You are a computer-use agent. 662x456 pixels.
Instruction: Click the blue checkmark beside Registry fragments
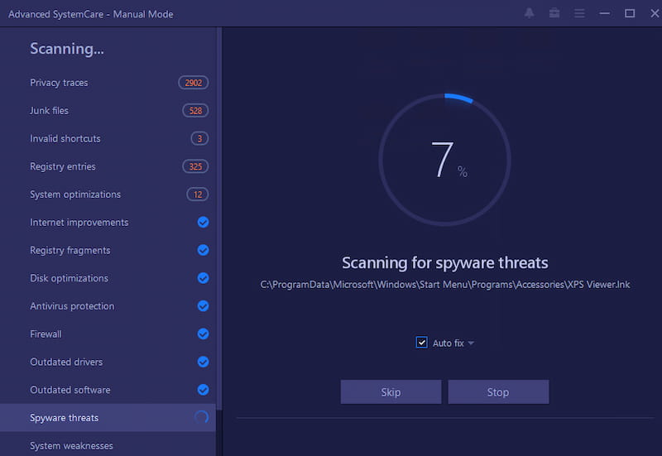coord(203,250)
